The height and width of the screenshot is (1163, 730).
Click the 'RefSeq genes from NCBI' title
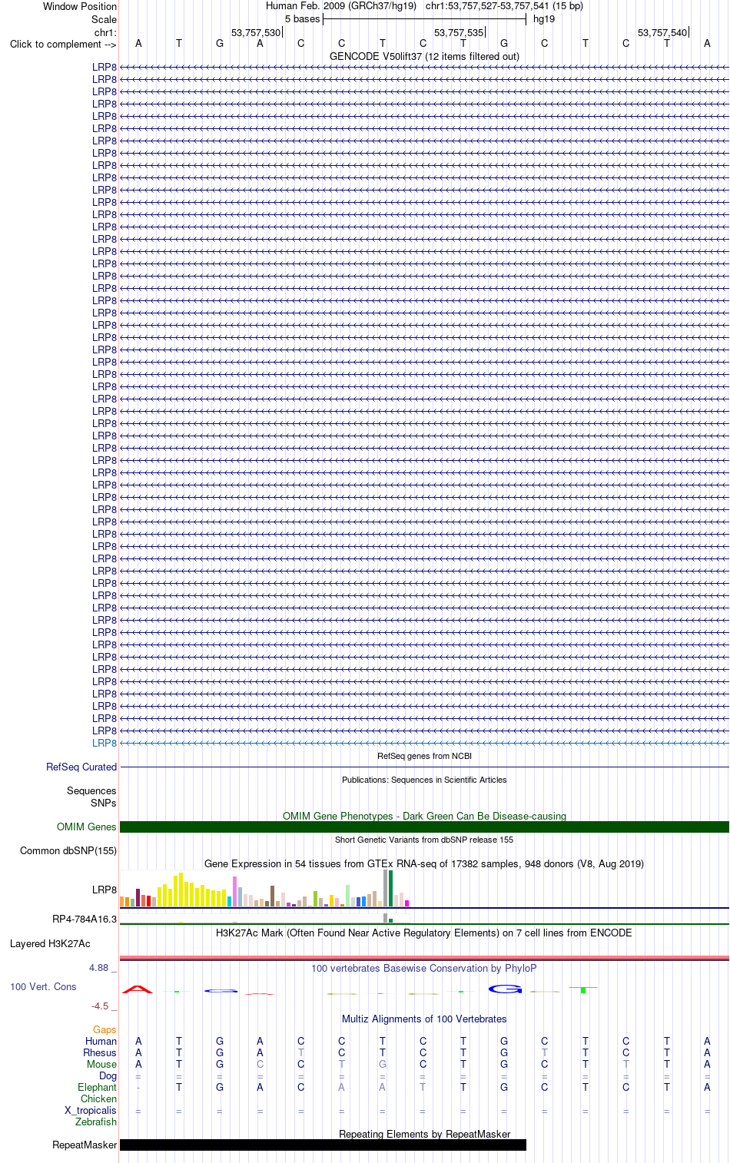click(424, 756)
